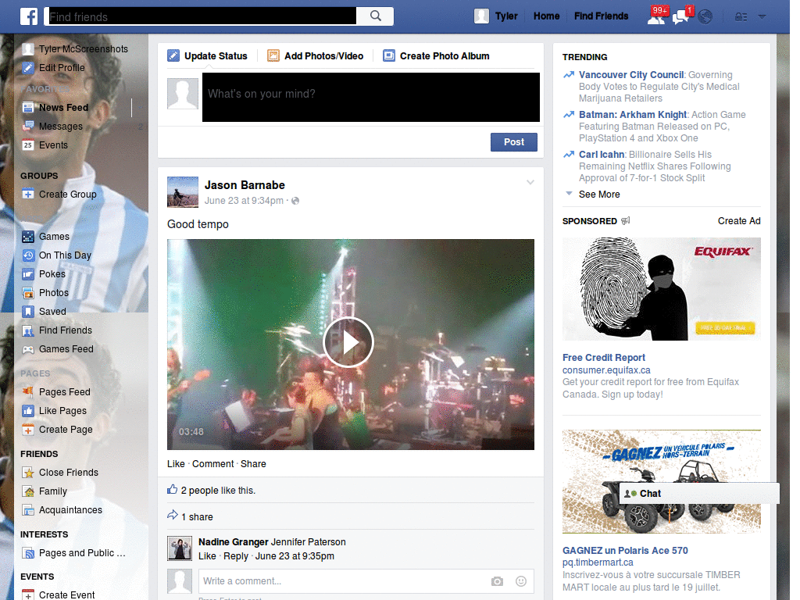800x600 pixels.
Task: Click Comment under the video post
Action: [x=212, y=464]
